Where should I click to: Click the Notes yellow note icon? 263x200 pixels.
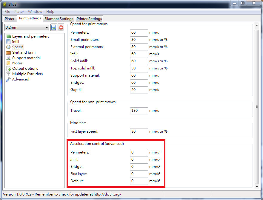click(x=8, y=63)
